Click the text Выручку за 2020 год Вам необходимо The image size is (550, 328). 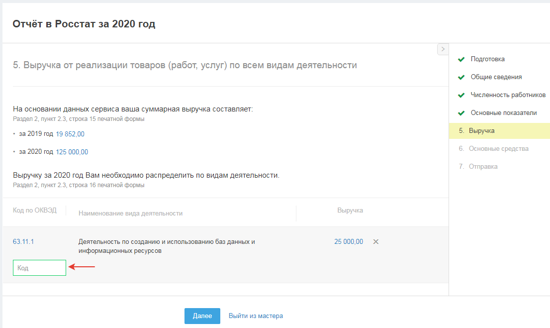click(x=146, y=175)
